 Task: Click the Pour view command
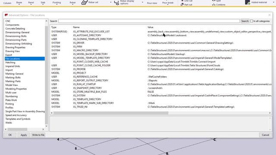[152, 3]
